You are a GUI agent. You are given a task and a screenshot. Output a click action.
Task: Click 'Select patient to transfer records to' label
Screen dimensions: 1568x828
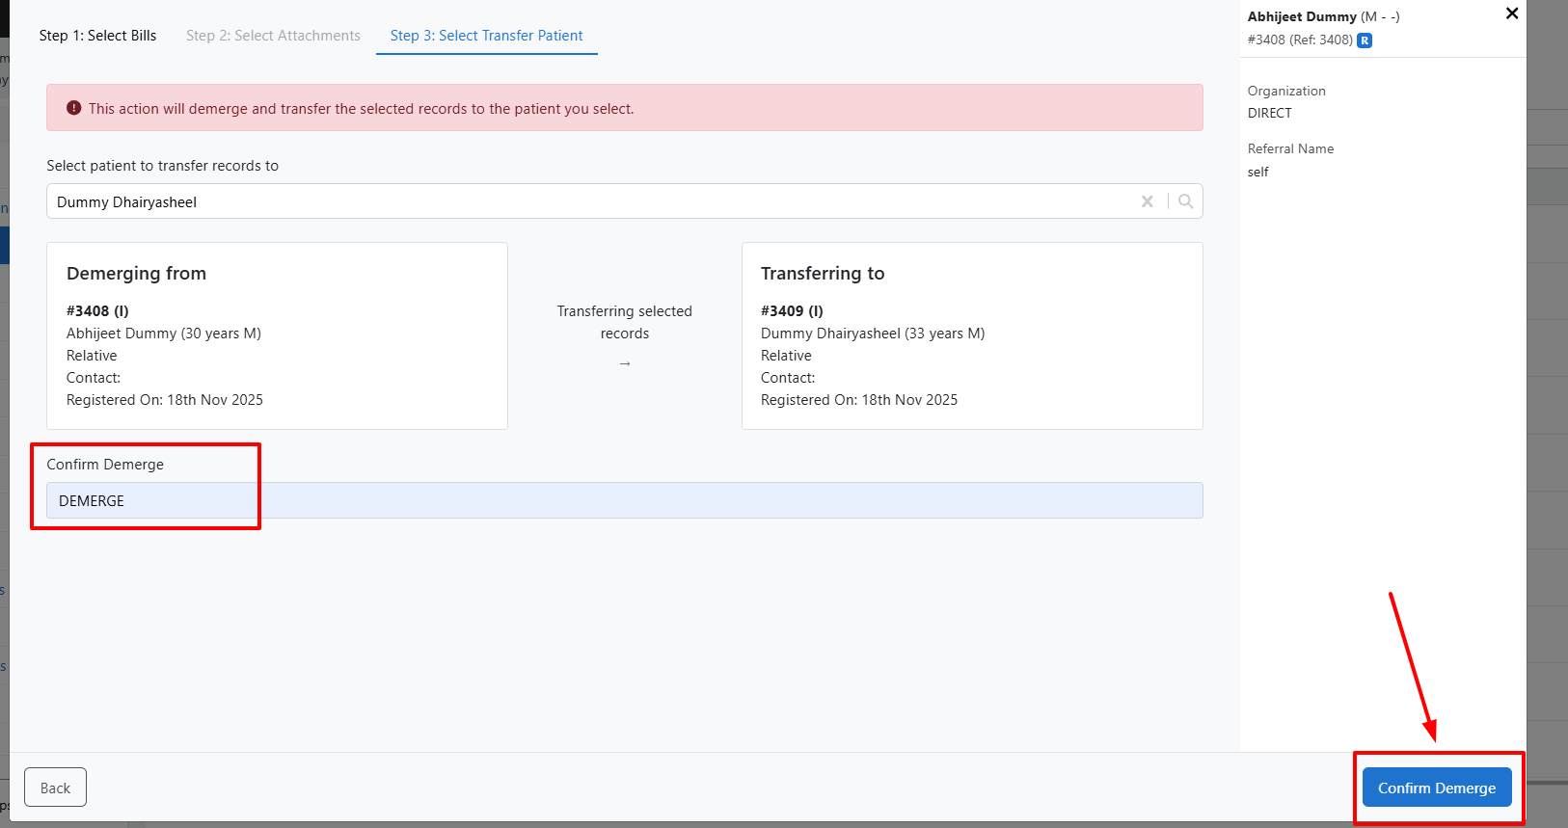(x=162, y=166)
